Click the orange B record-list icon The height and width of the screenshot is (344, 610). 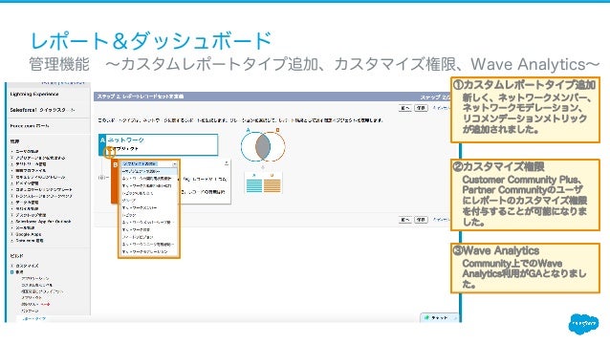(x=272, y=185)
